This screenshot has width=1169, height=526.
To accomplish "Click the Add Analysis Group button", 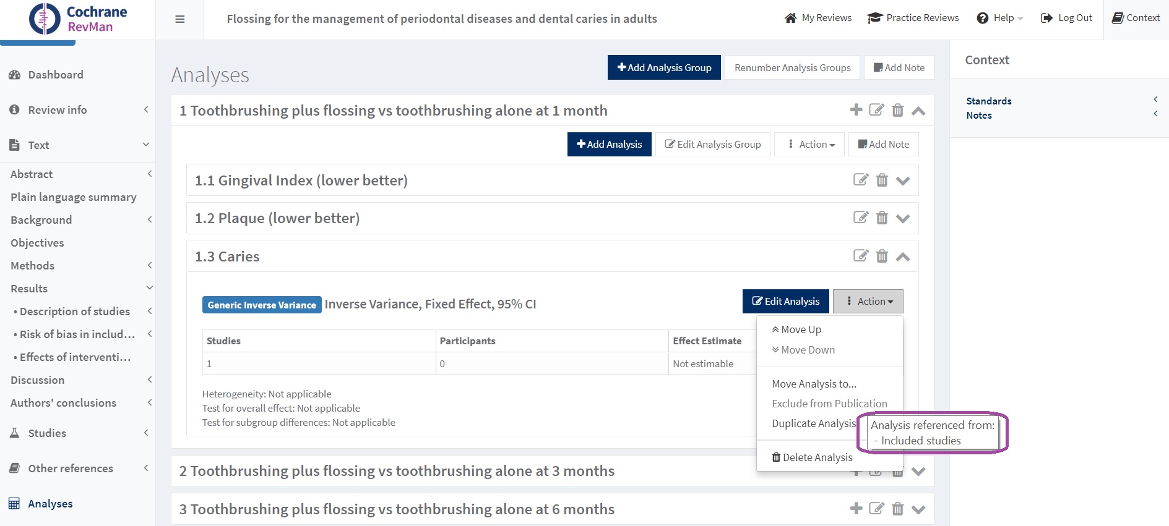I will click(x=664, y=67).
